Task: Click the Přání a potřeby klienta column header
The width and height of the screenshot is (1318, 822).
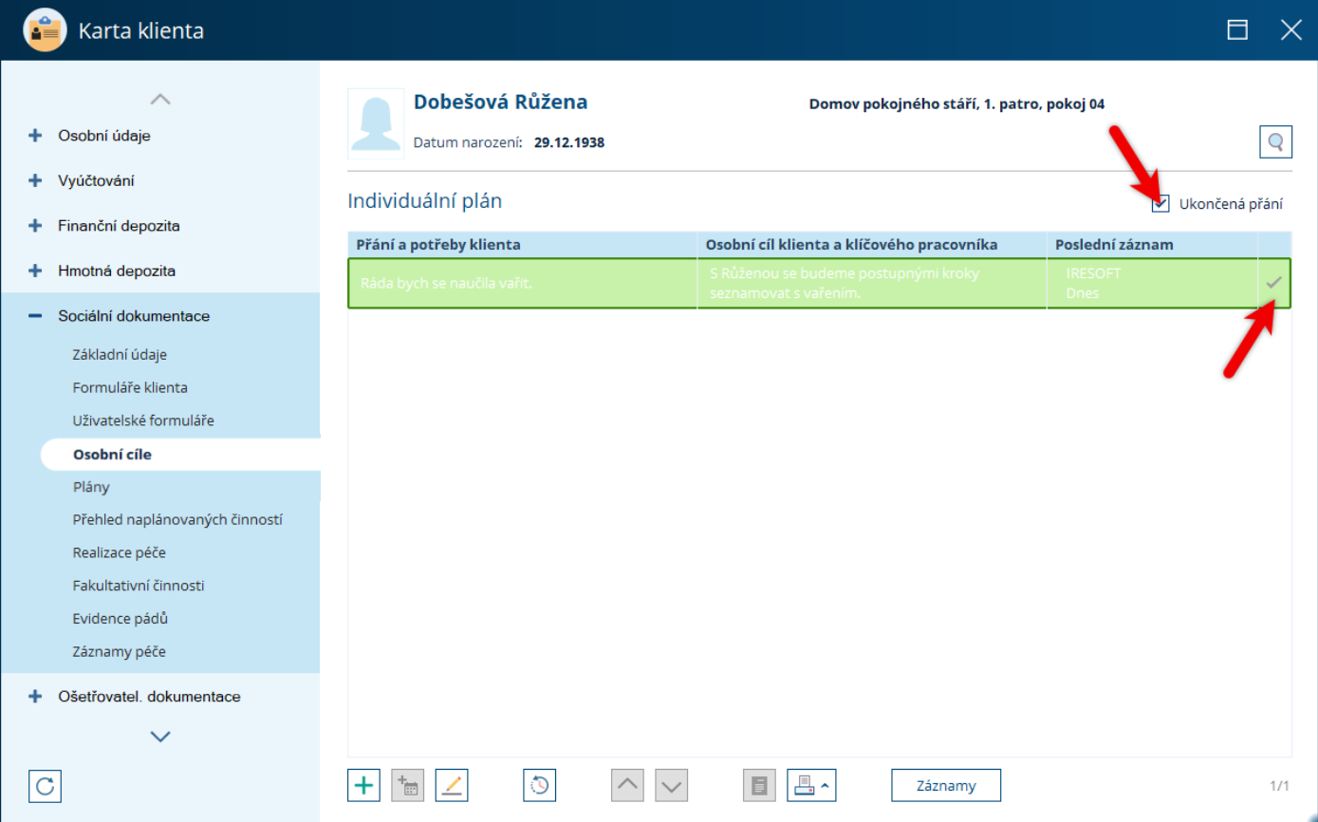Action: [x=523, y=245]
